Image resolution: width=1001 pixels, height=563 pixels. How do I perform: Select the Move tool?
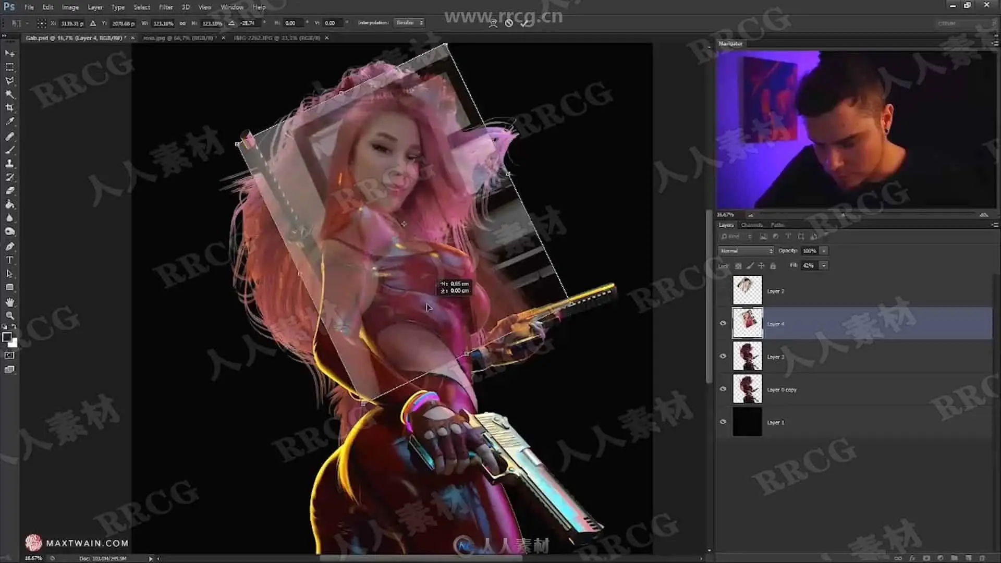(x=9, y=53)
